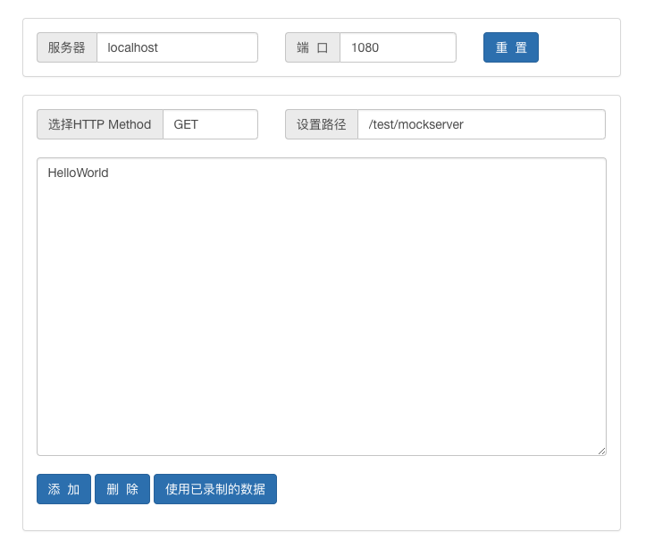This screenshot has height=557, width=646.
Task: Focus the port field showing 1080
Action: (398, 47)
